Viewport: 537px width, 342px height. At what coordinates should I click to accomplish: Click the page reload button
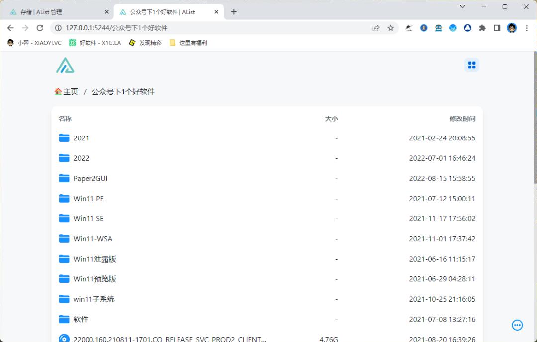coord(40,28)
